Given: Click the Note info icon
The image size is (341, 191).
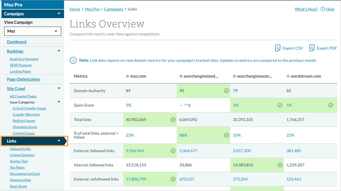Looking at the screenshot, I should point(73,60).
